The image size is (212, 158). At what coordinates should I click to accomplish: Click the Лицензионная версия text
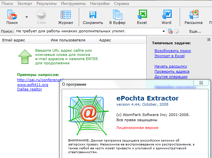click(137, 128)
